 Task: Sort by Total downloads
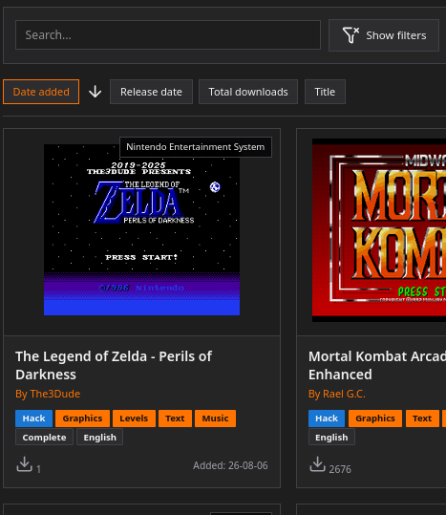click(248, 92)
